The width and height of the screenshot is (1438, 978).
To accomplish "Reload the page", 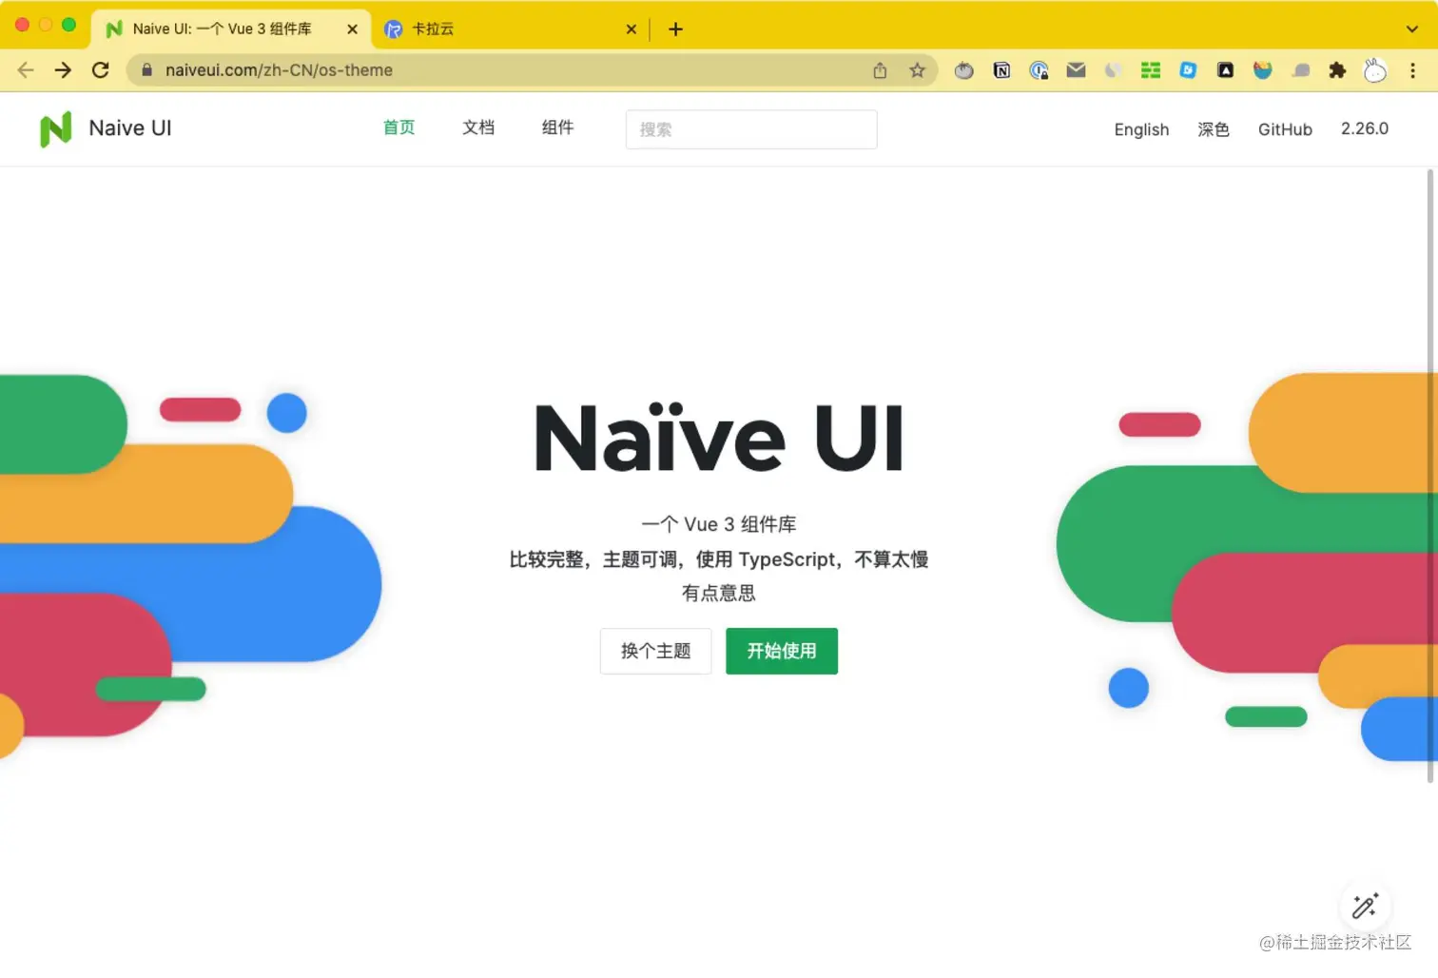I will click(x=100, y=69).
